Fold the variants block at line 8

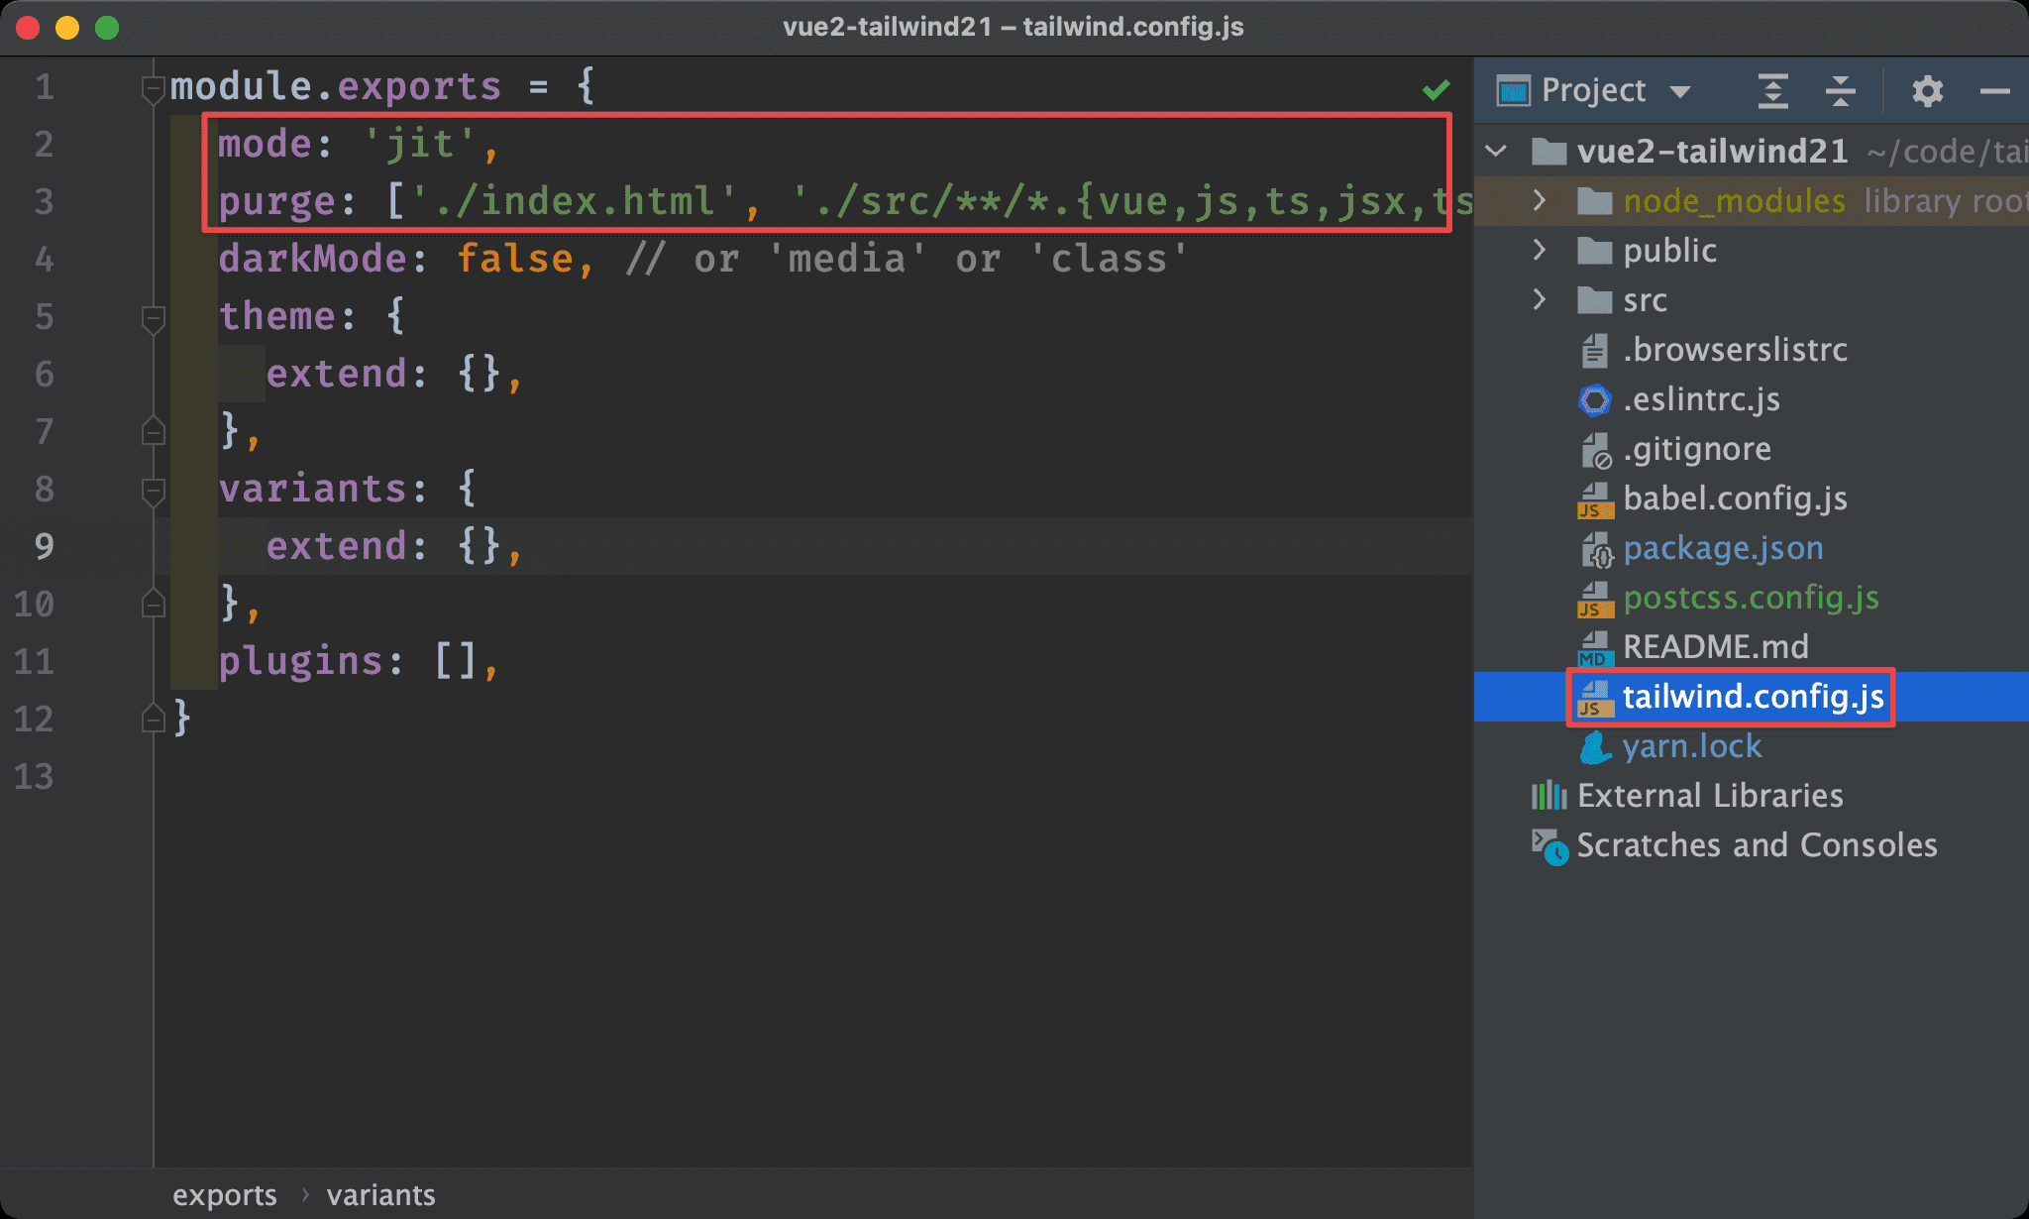click(x=153, y=492)
